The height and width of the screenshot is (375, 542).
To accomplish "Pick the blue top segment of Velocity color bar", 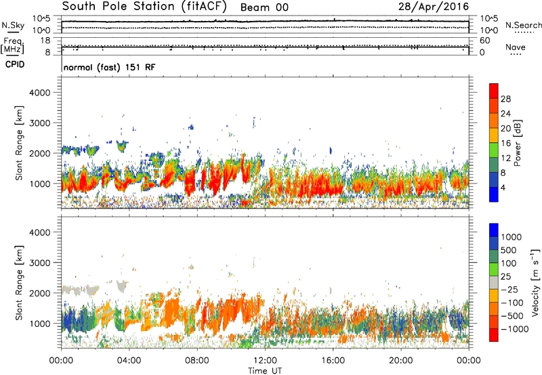I will coord(494,230).
